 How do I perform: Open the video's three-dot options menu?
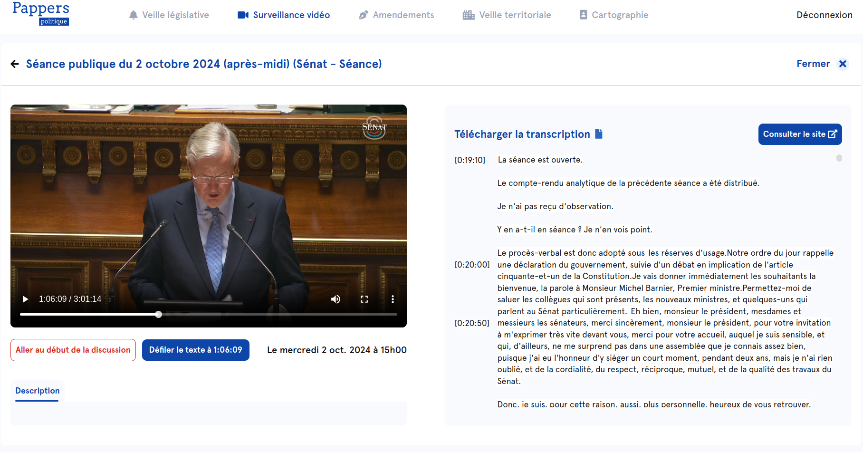click(x=393, y=299)
